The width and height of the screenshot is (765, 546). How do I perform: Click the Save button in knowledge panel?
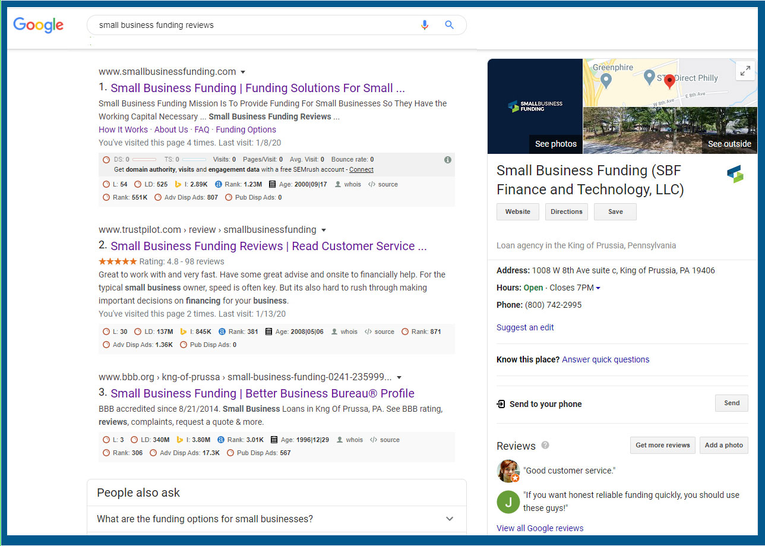point(615,212)
